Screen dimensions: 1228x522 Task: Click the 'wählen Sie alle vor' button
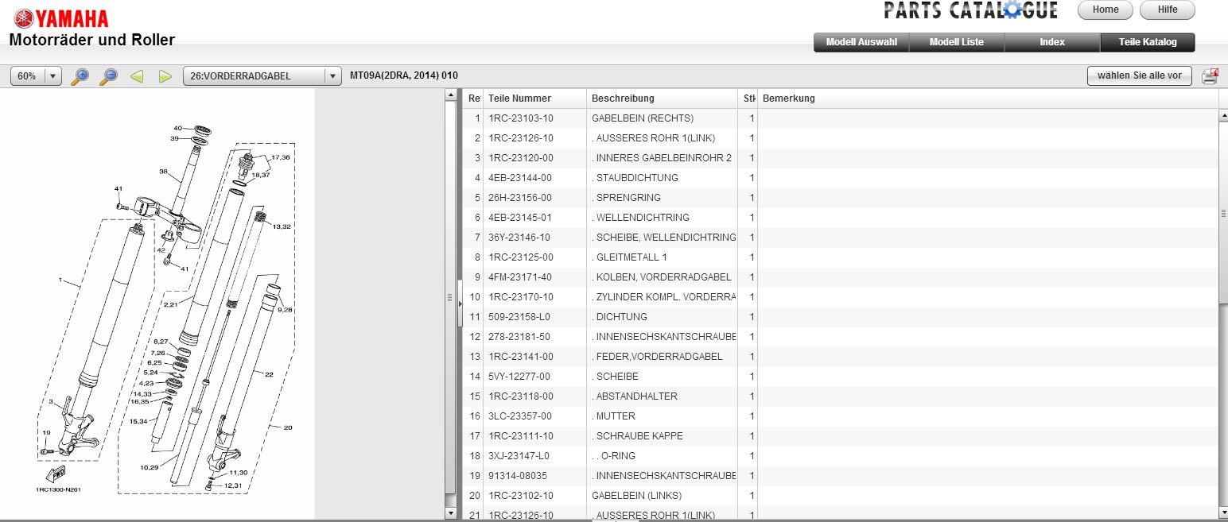tap(1139, 76)
